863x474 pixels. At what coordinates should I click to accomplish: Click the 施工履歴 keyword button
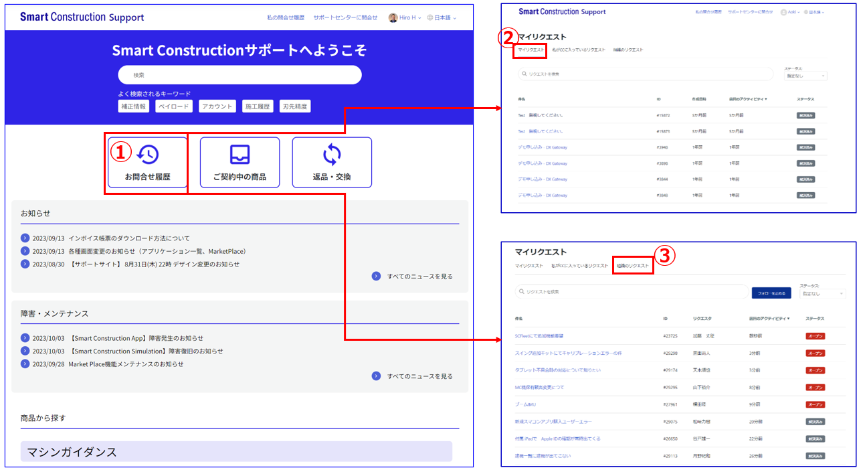(x=258, y=106)
